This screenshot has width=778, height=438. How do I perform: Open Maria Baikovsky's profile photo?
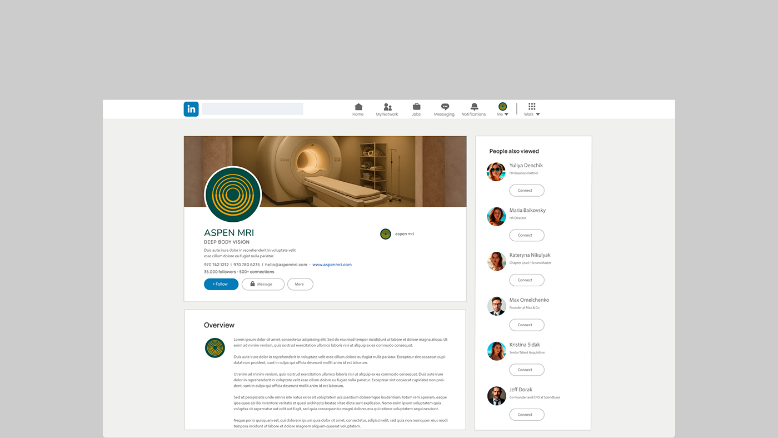click(496, 216)
